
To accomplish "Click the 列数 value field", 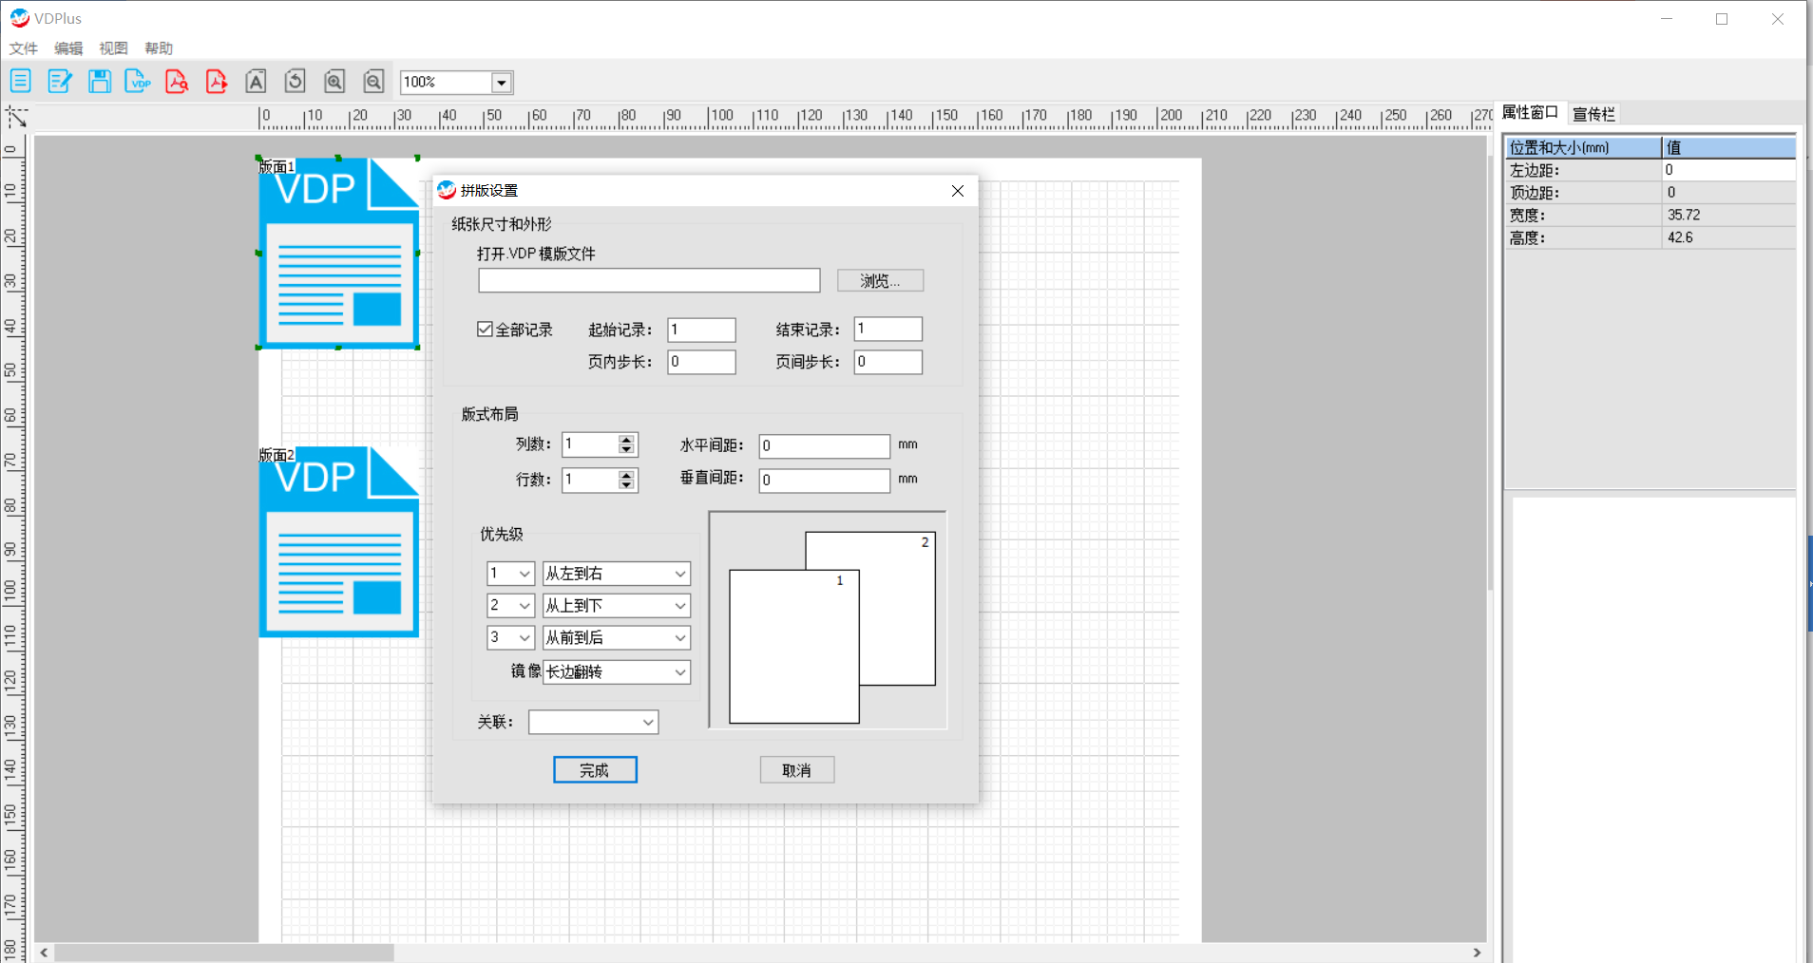I will (x=589, y=444).
